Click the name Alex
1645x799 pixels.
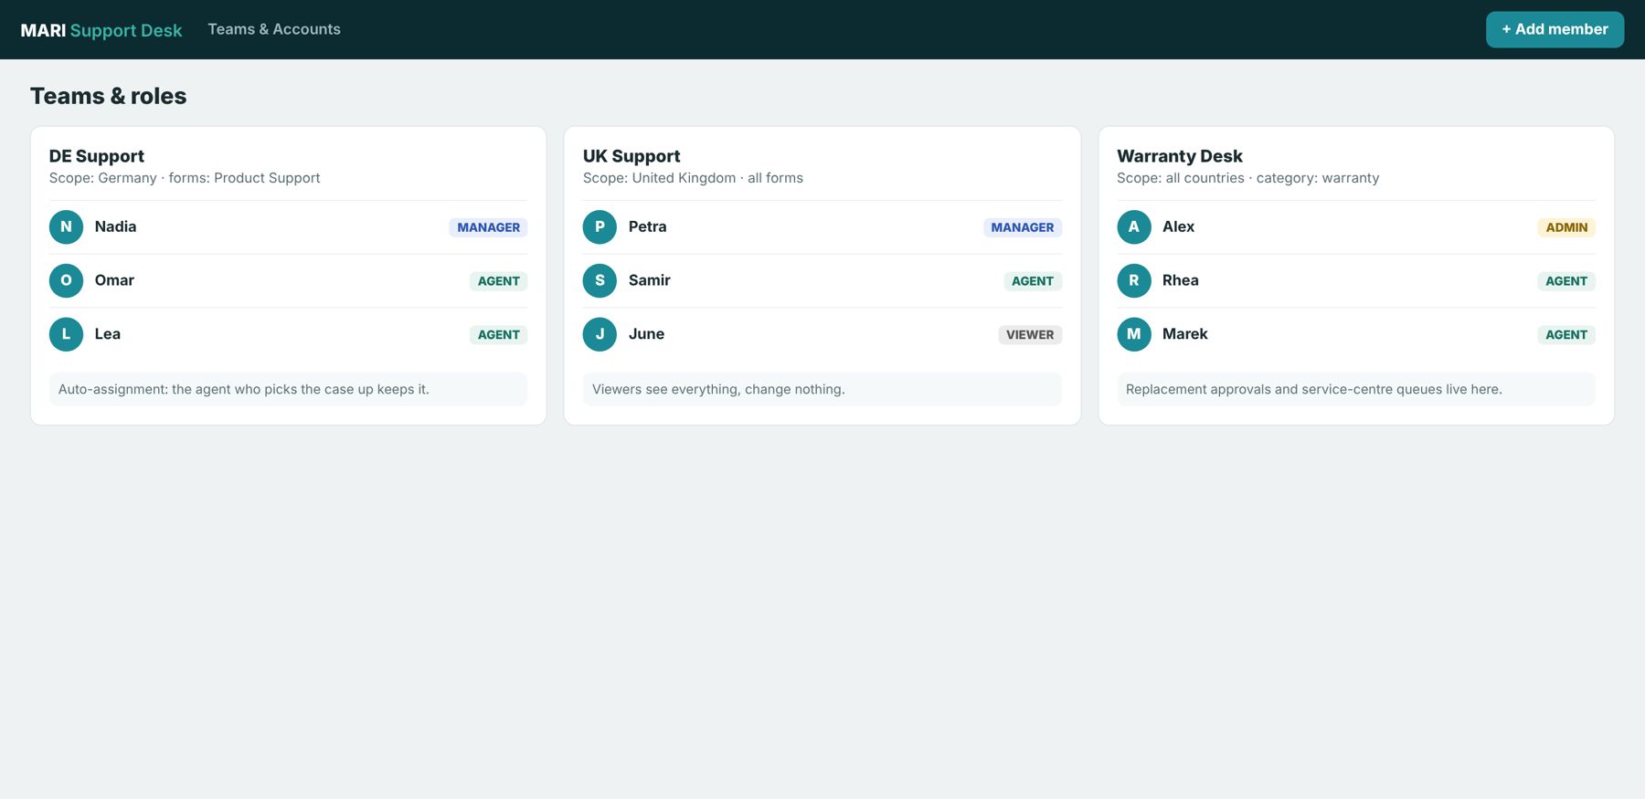tap(1178, 226)
